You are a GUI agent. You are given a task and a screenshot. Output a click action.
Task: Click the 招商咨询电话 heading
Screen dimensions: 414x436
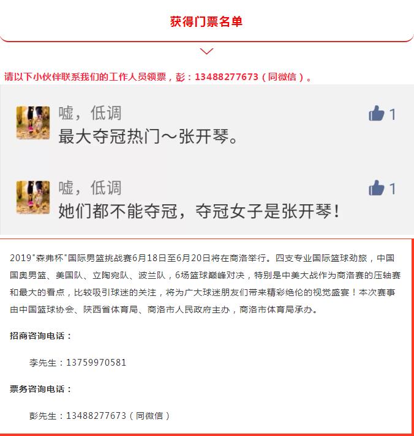[40, 336]
